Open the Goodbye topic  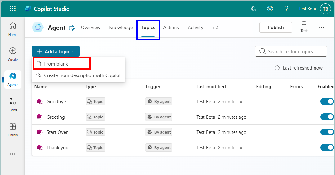(56, 101)
